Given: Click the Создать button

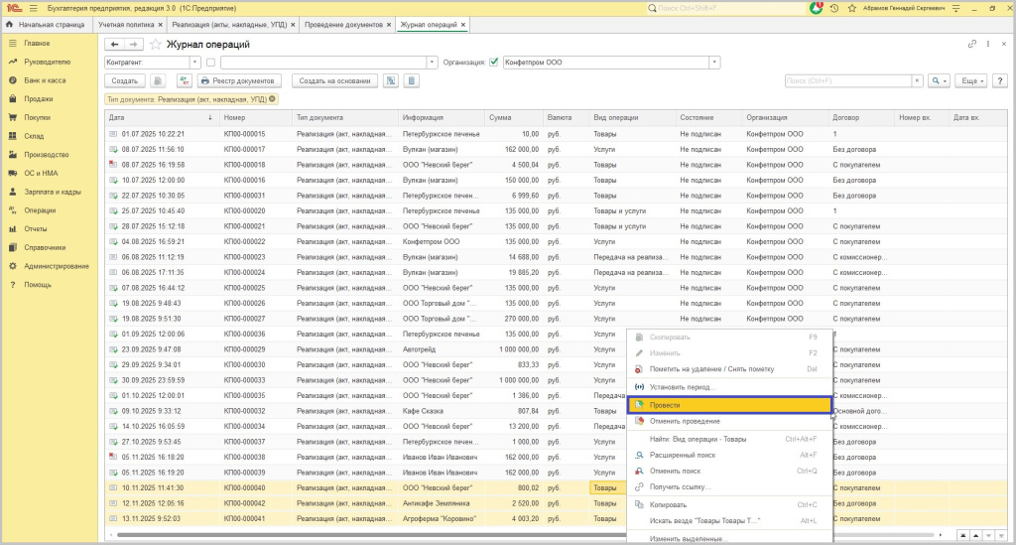Looking at the screenshot, I should click(x=124, y=81).
